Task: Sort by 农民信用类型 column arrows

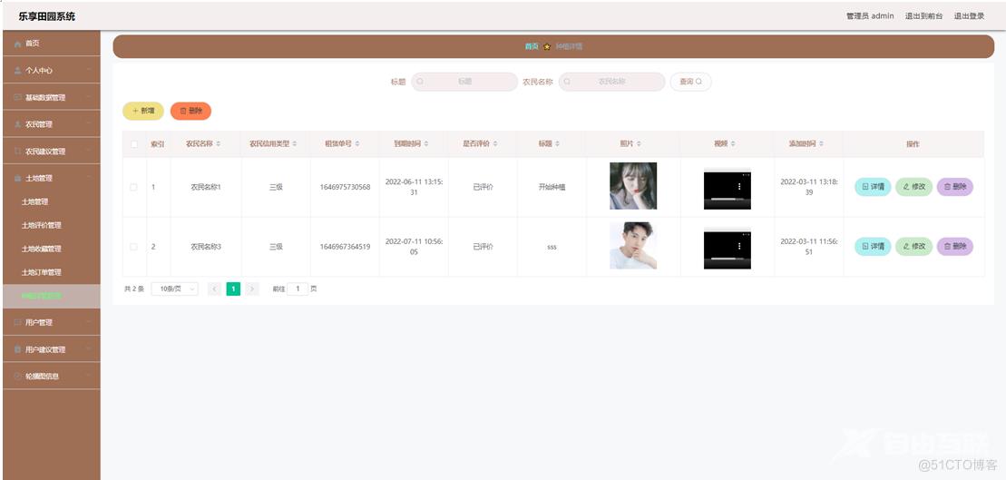Action: [295, 144]
